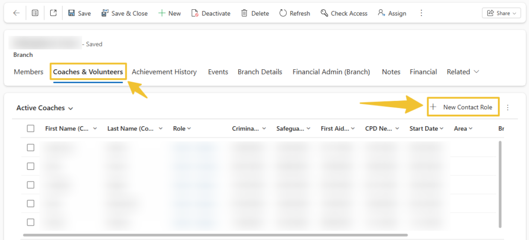Select the last visible row checkbox

(x=30, y=222)
